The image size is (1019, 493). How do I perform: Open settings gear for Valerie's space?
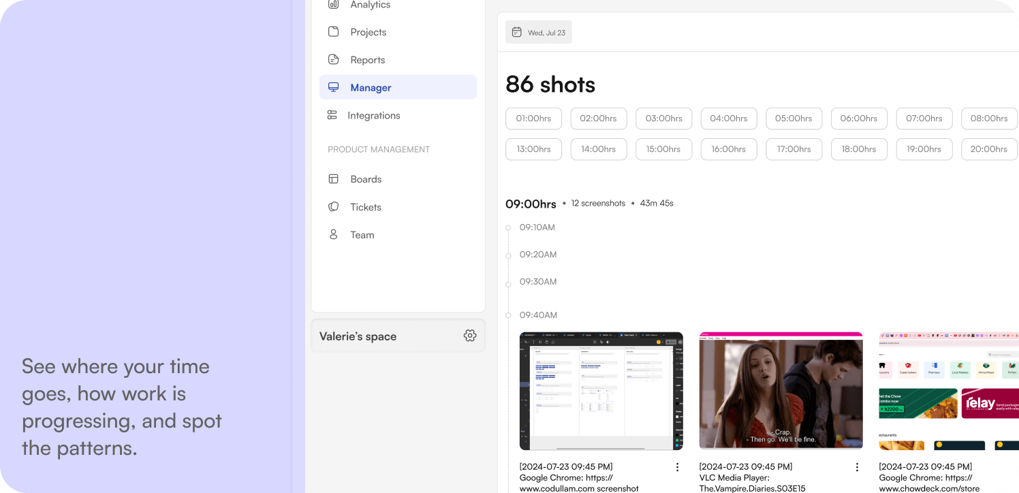(469, 336)
